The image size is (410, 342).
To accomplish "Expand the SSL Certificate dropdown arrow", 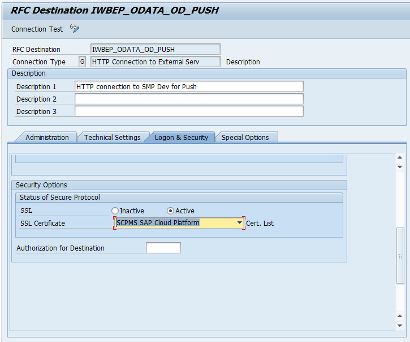I will [x=239, y=223].
